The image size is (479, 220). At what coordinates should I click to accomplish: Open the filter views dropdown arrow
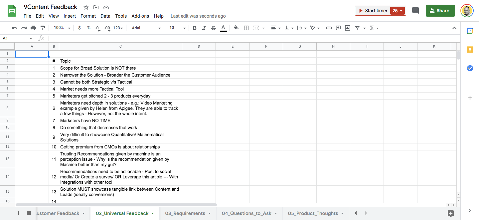(x=365, y=28)
